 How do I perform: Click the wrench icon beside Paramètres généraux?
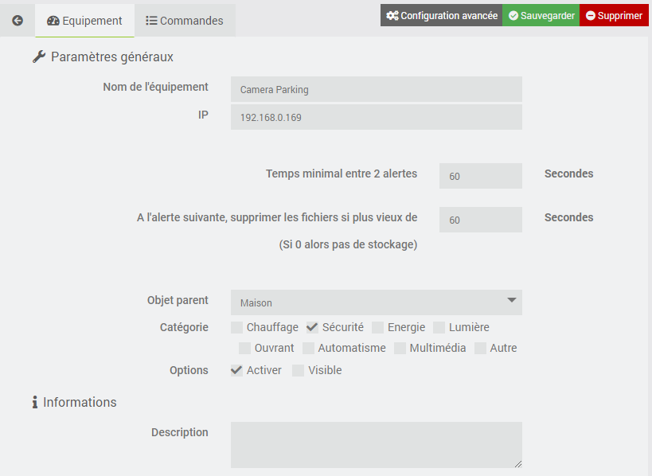click(x=39, y=57)
